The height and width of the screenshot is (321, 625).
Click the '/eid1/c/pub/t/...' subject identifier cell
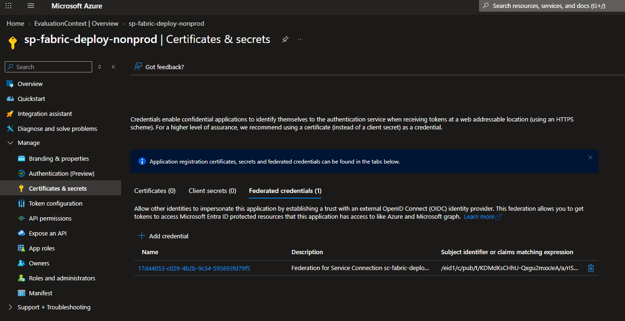click(510, 268)
